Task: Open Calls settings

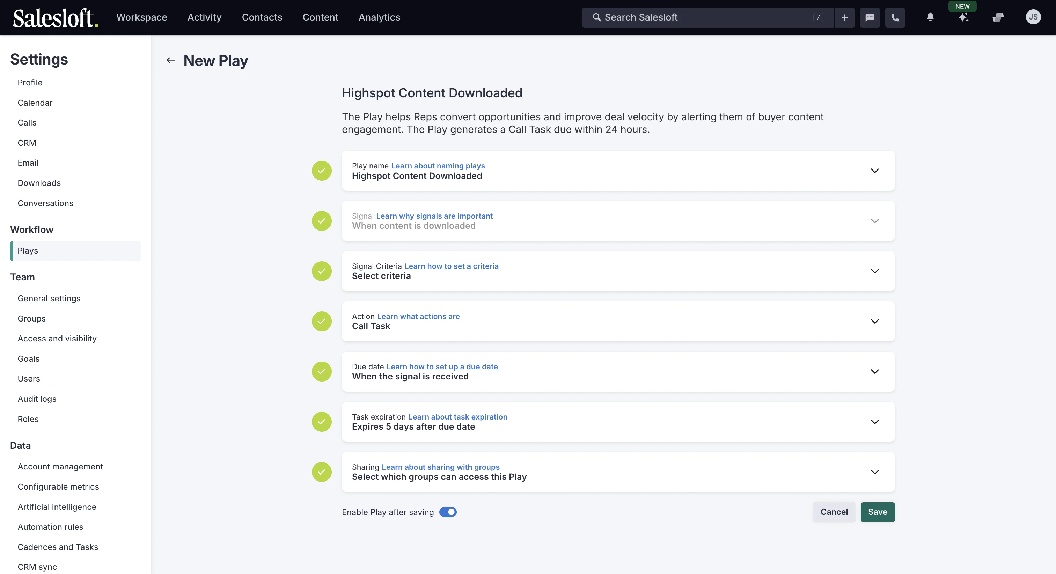Action: pyautogui.click(x=27, y=123)
